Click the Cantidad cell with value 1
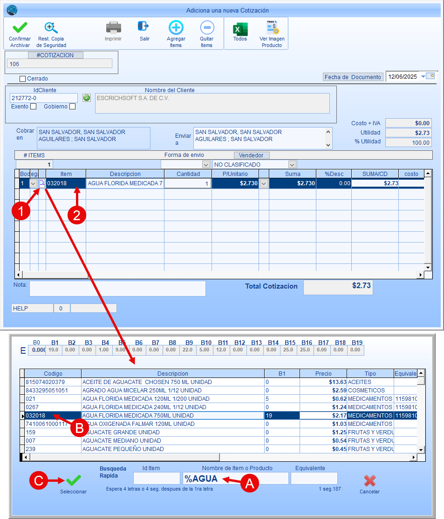This screenshot has width=444, height=519. (188, 183)
